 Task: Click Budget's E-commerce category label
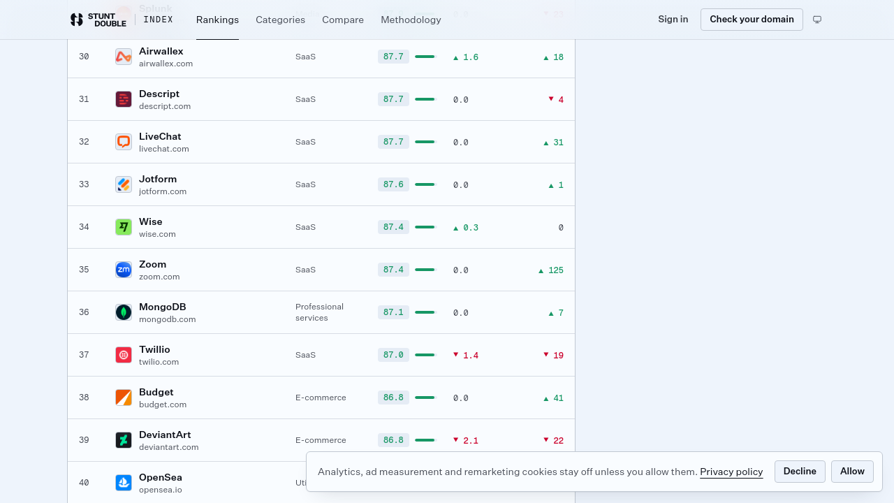pos(321,398)
